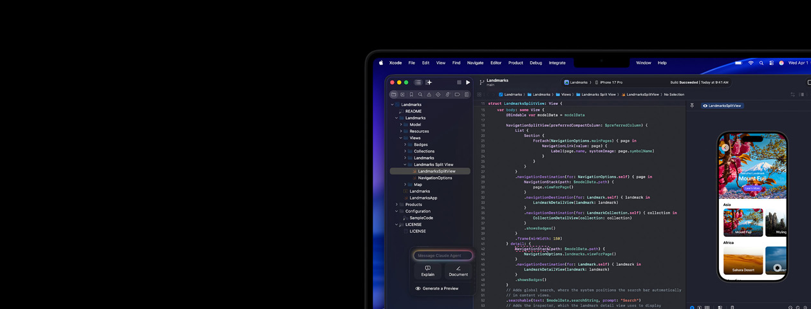Open the README file
This screenshot has height=309, width=811.
[x=413, y=111]
